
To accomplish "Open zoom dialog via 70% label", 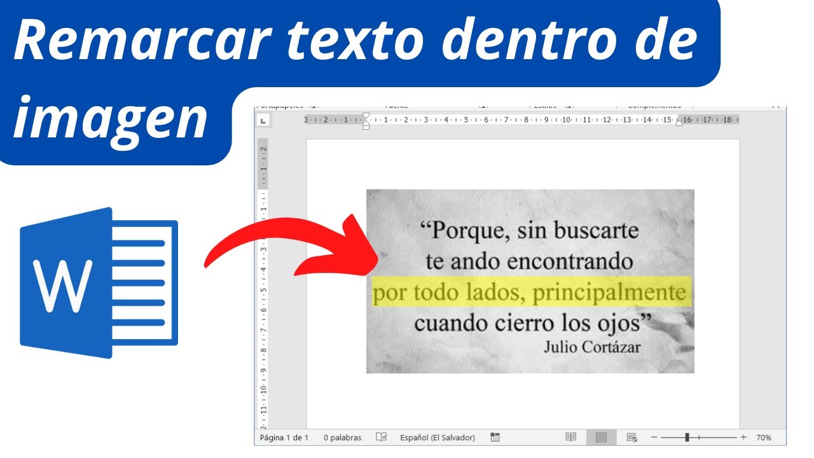I will click(x=764, y=438).
